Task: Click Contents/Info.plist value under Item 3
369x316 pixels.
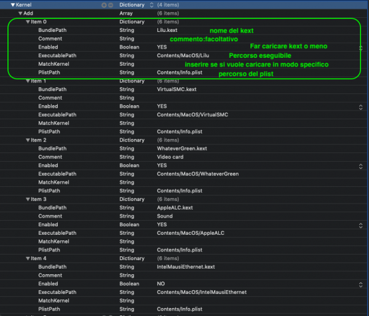Action: click(x=180, y=250)
